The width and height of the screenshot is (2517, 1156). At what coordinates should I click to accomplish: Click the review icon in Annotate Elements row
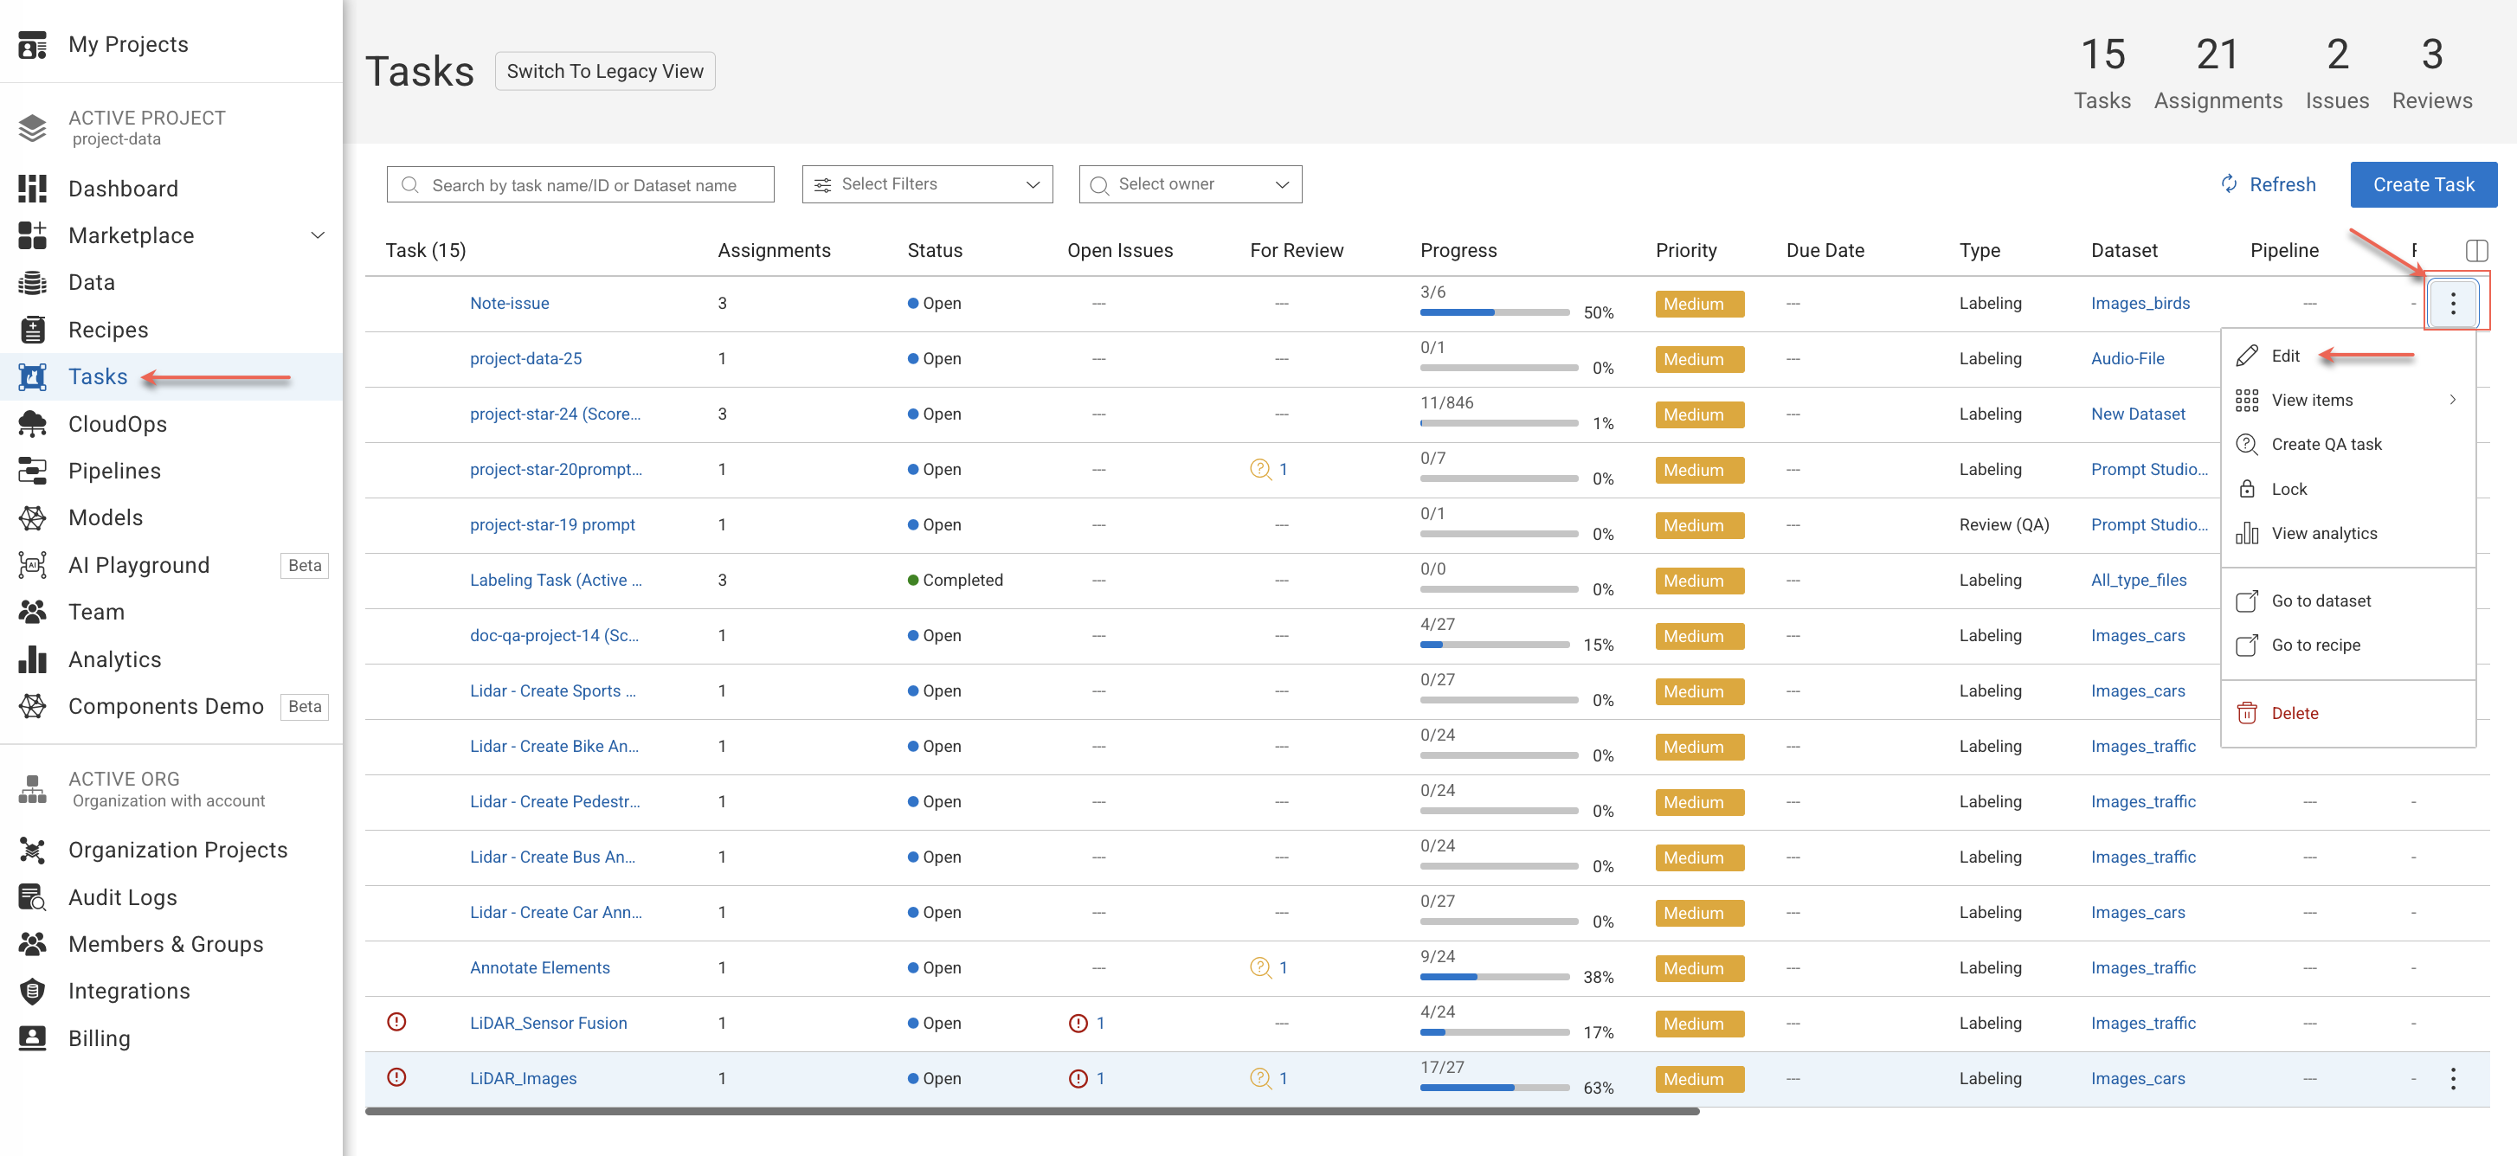[x=1260, y=967]
